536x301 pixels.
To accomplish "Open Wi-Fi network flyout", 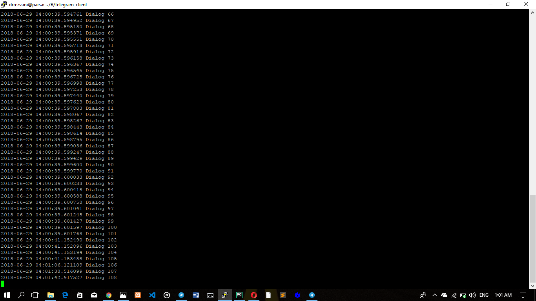I will coord(454,295).
